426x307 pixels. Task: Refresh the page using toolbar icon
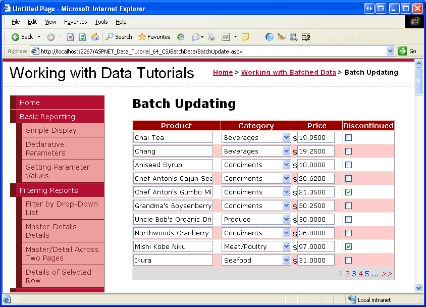click(82, 37)
